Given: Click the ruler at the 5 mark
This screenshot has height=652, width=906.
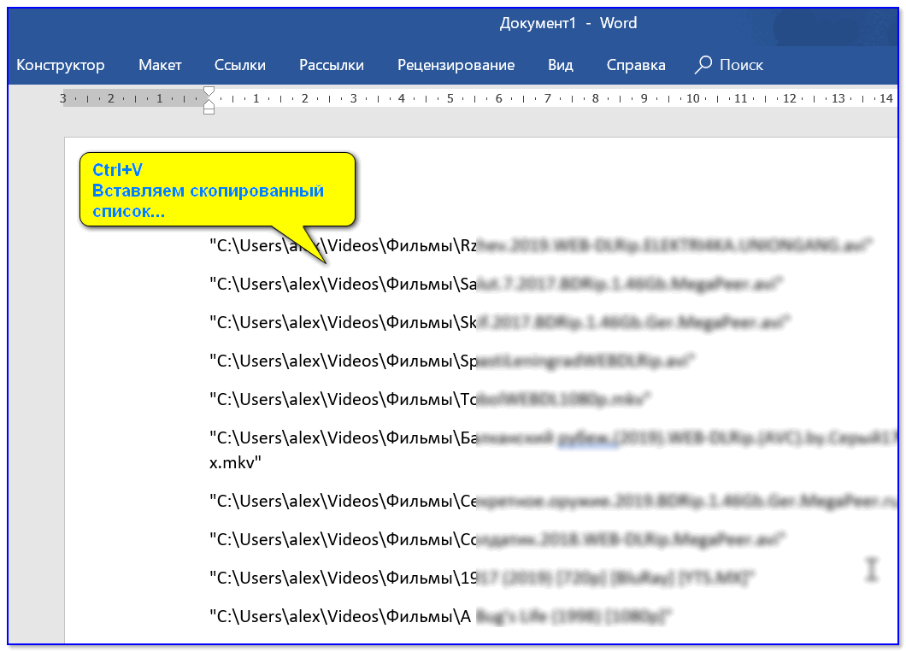Looking at the screenshot, I should click(450, 99).
